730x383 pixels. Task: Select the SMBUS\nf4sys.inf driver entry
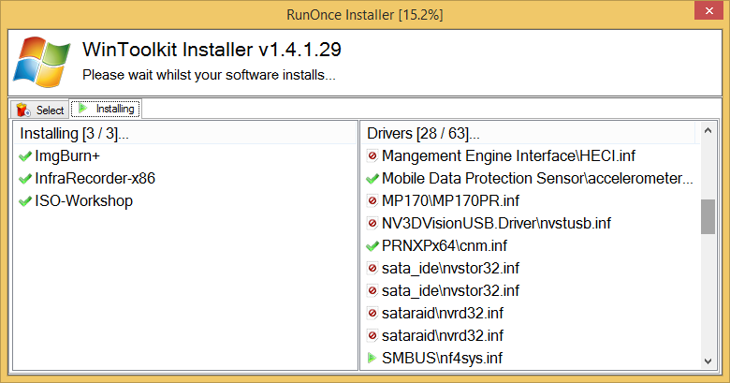(x=442, y=358)
